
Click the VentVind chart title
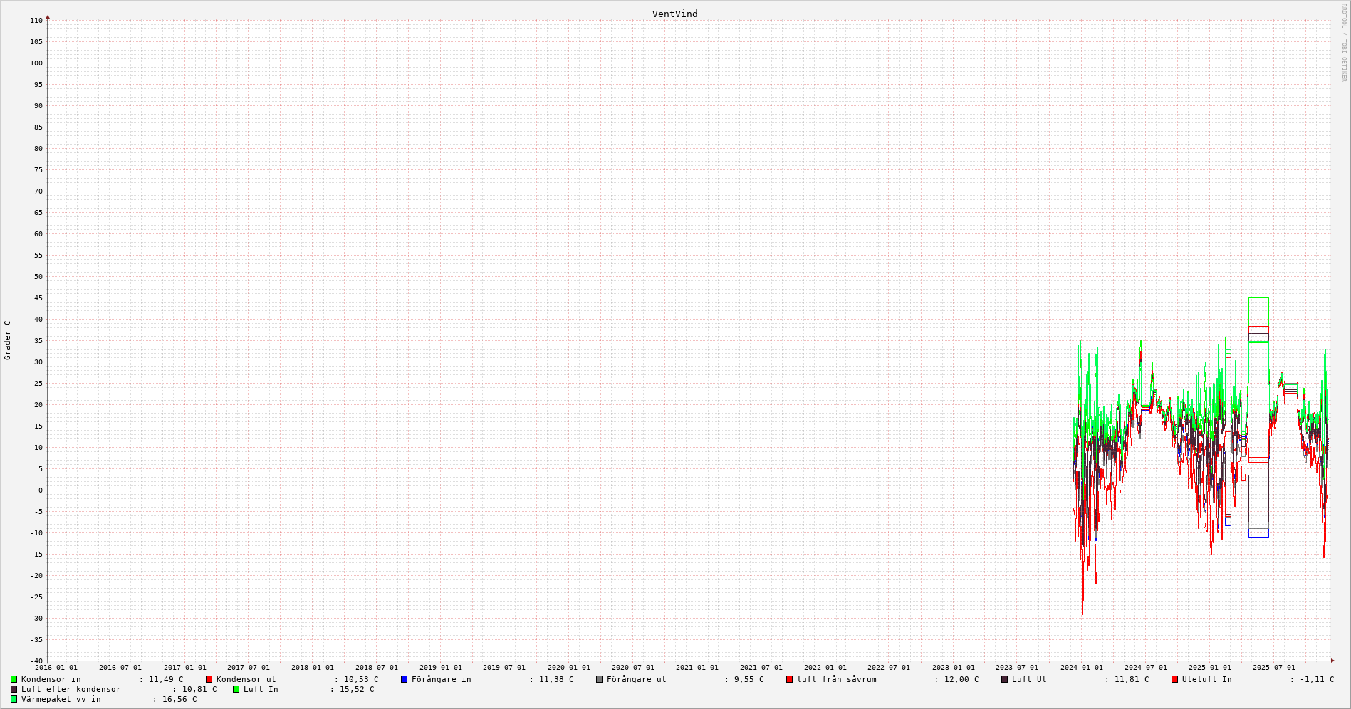[x=674, y=14]
